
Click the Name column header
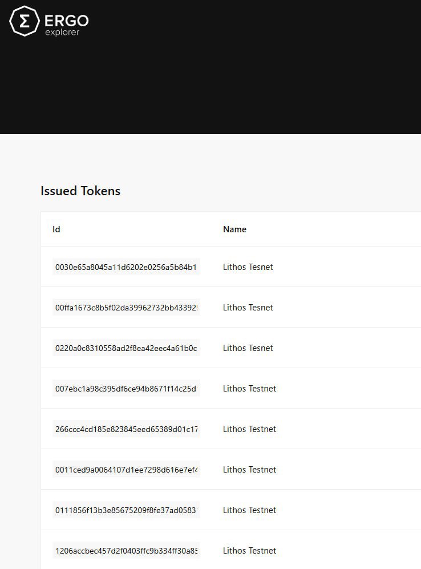pos(234,229)
